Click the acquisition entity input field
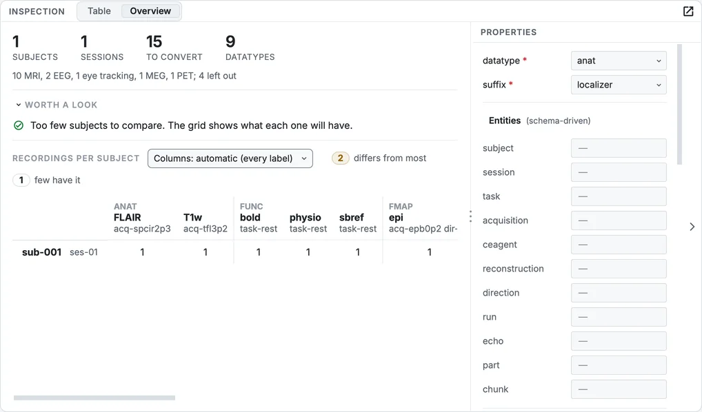The height and width of the screenshot is (412, 702). tap(619, 220)
